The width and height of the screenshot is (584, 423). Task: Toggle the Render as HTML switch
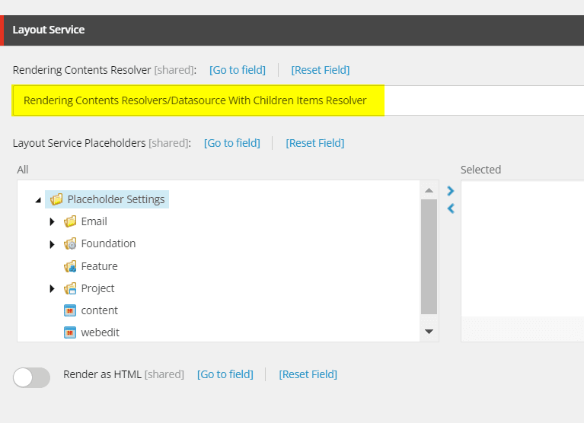point(32,377)
